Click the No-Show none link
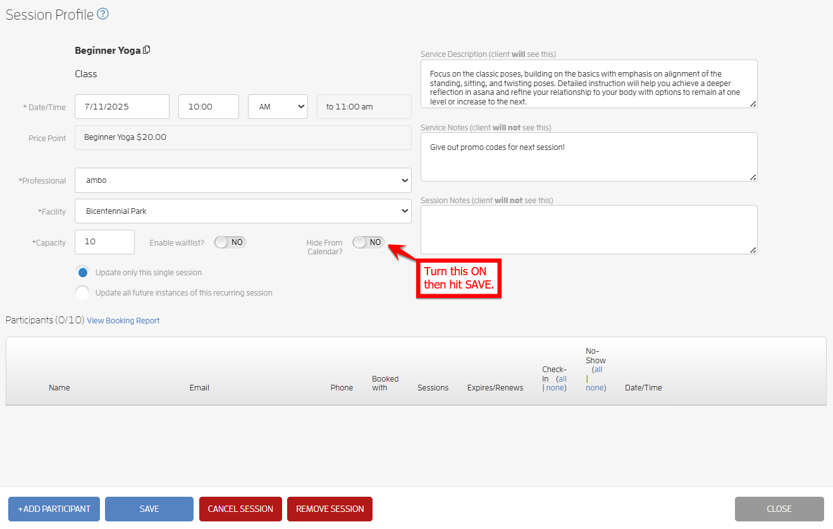This screenshot has height=529, width=833. coord(595,388)
